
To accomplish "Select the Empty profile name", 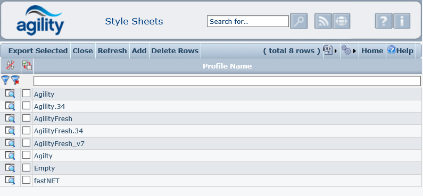I will [x=45, y=168].
